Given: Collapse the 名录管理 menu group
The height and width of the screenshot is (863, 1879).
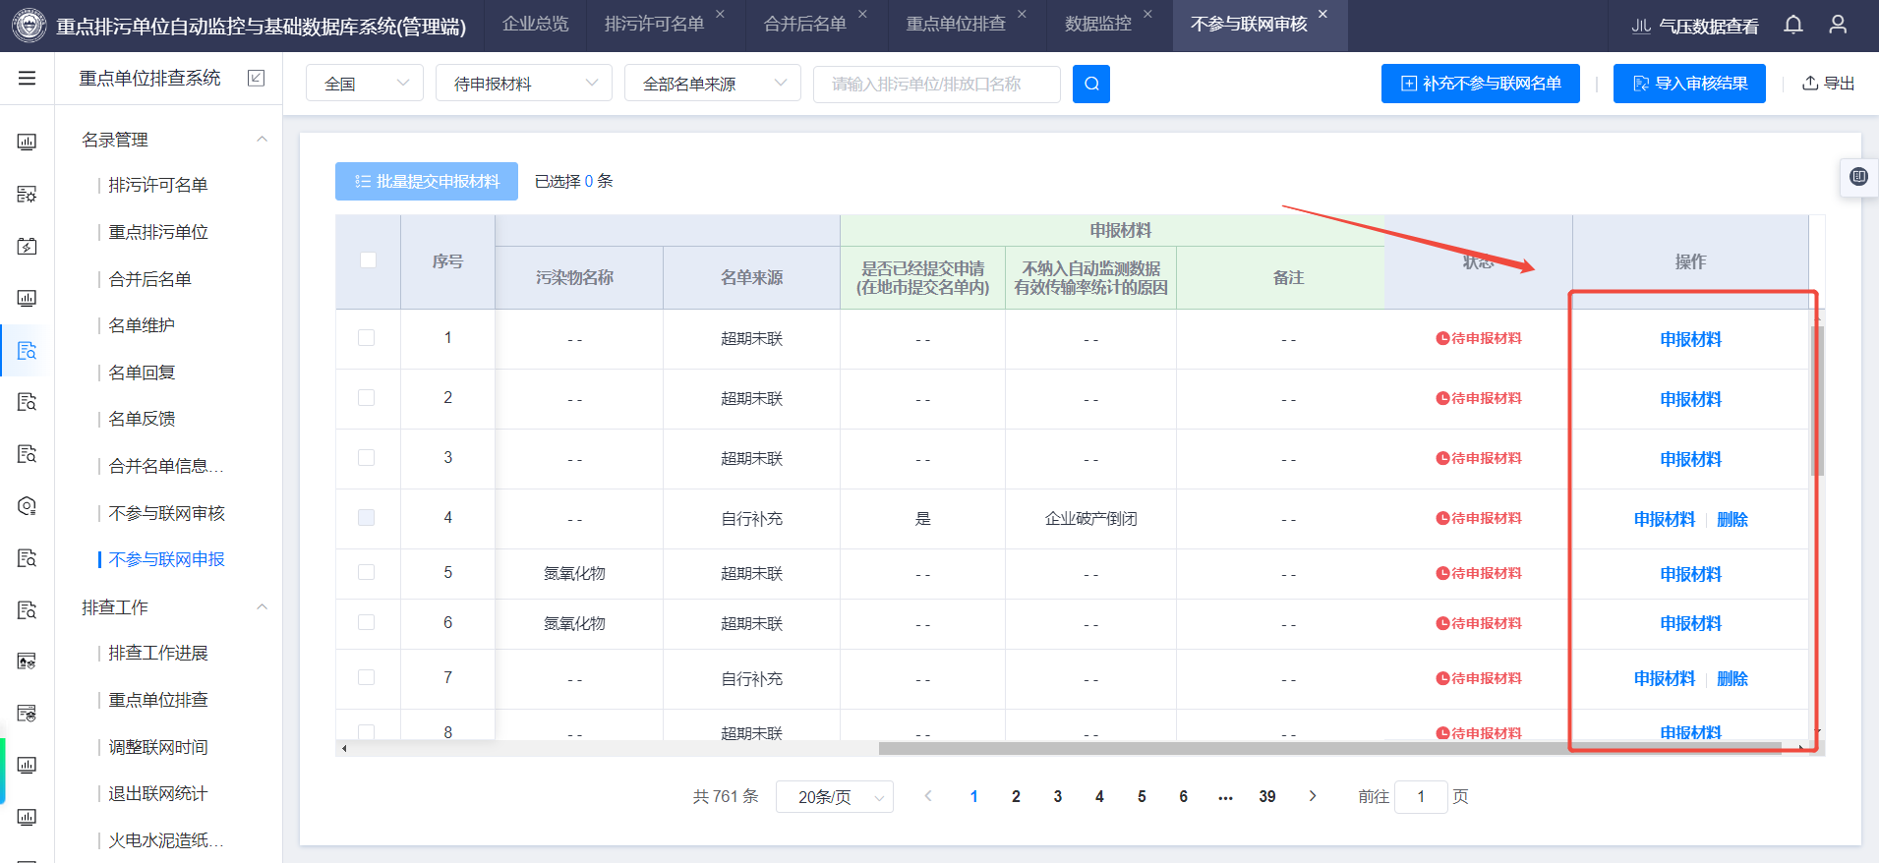Looking at the screenshot, I should (x=262, y=140).
